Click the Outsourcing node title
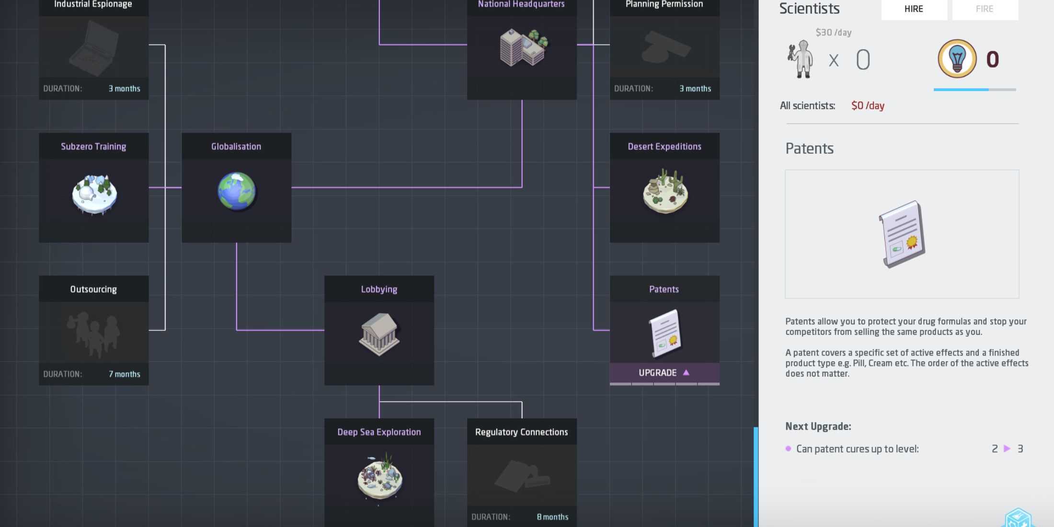This screenshot has width=1054, height=527. tap(93, 289)
